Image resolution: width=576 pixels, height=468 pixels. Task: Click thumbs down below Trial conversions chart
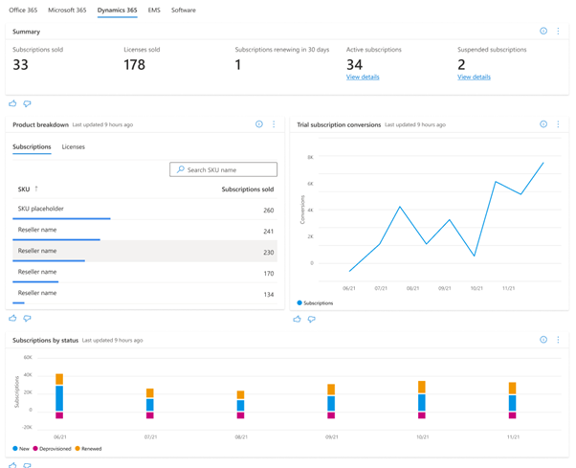coord(311,319)
